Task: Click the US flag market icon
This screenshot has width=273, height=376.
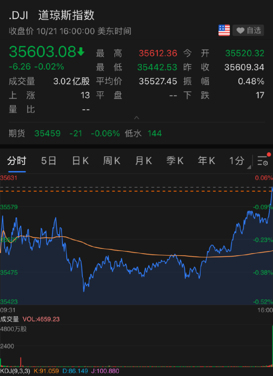Action: tap(224, 30)
